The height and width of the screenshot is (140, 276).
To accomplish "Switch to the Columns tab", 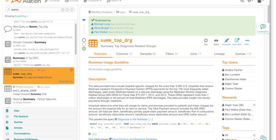I will pos(124,54).
